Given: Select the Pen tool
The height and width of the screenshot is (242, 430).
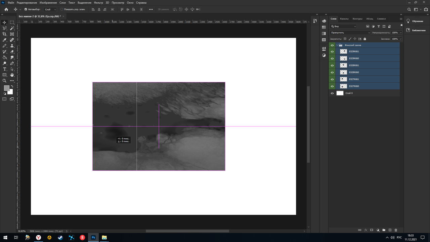Looking at the screenshot, I should click(12, 63).
